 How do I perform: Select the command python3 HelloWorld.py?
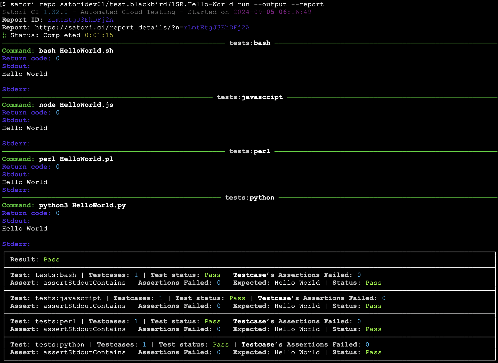coord(82,205)
